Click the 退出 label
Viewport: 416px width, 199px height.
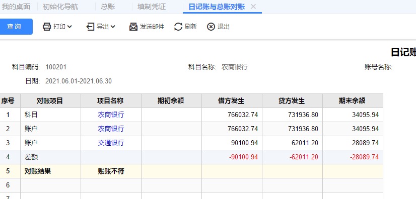pyautogui.click(x=224, y=27)
